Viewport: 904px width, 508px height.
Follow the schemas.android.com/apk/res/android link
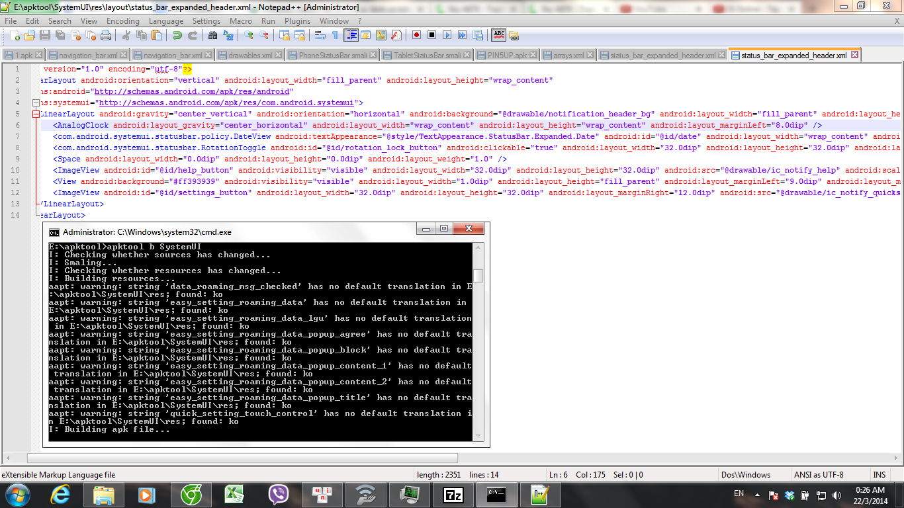pos(192,91)
